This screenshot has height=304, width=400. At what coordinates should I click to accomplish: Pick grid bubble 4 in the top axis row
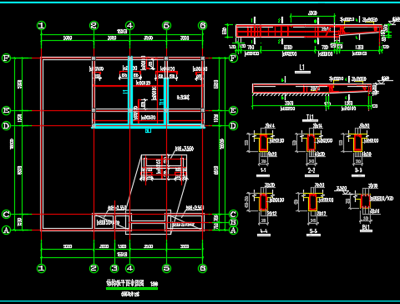coord(129,26)
